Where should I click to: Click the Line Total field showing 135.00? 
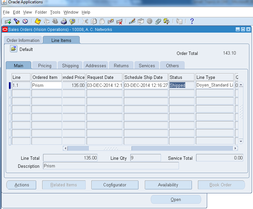(70, 158)
